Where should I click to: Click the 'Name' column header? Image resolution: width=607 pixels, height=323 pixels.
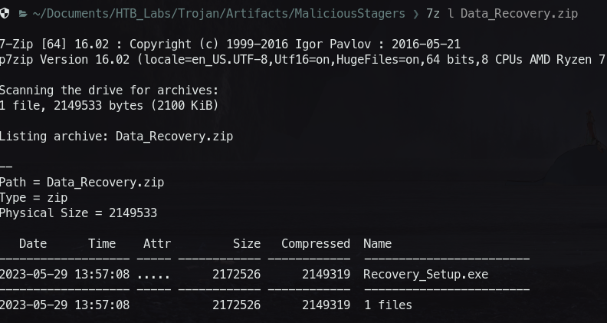point(377,244)
